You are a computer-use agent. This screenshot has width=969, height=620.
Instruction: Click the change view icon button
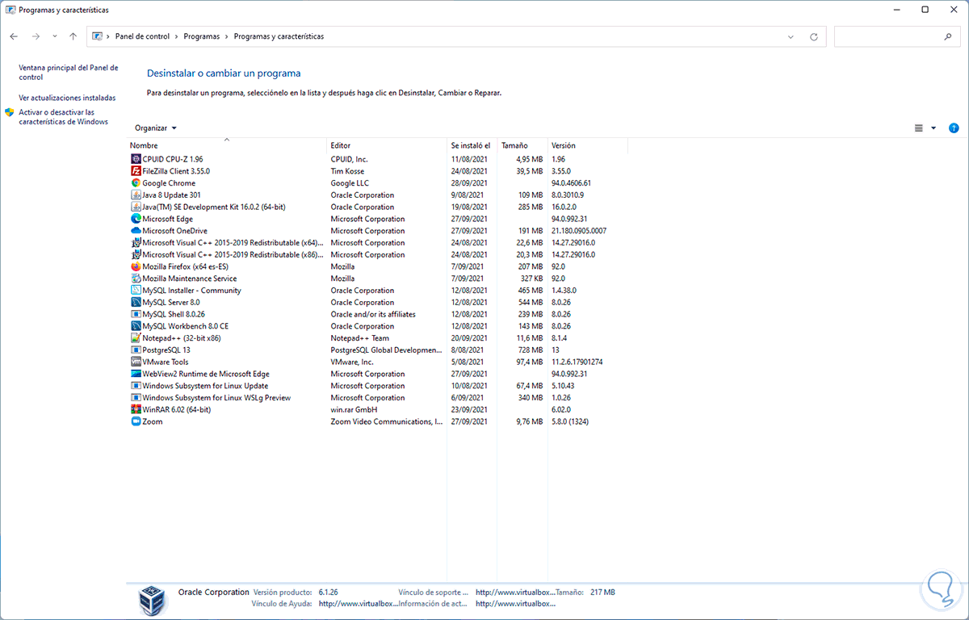click(918, 128)
